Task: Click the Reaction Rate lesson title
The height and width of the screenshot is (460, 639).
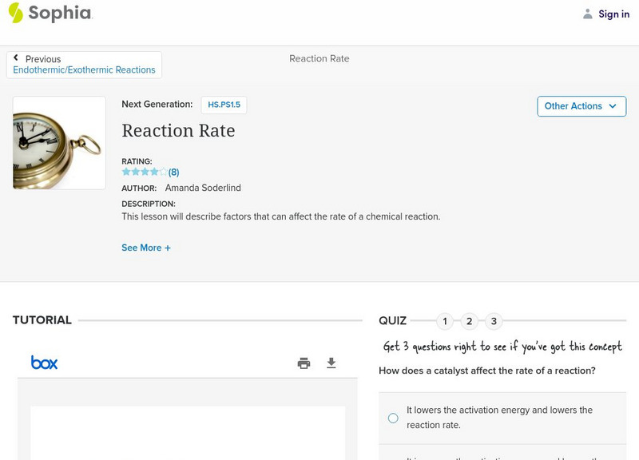Action: (x=178, y=130)
